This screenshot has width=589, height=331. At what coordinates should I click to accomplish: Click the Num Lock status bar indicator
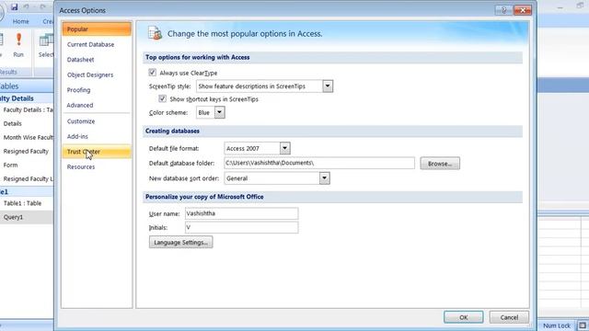click(x=557, y=325)
